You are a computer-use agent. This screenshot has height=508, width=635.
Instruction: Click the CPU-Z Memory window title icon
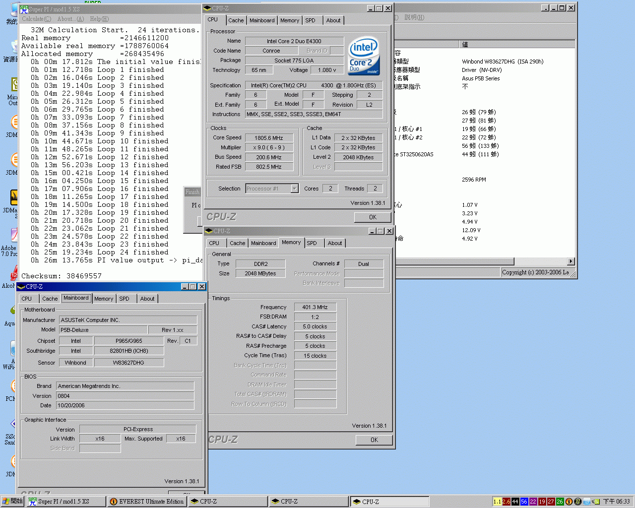click(x=209, y=231)
